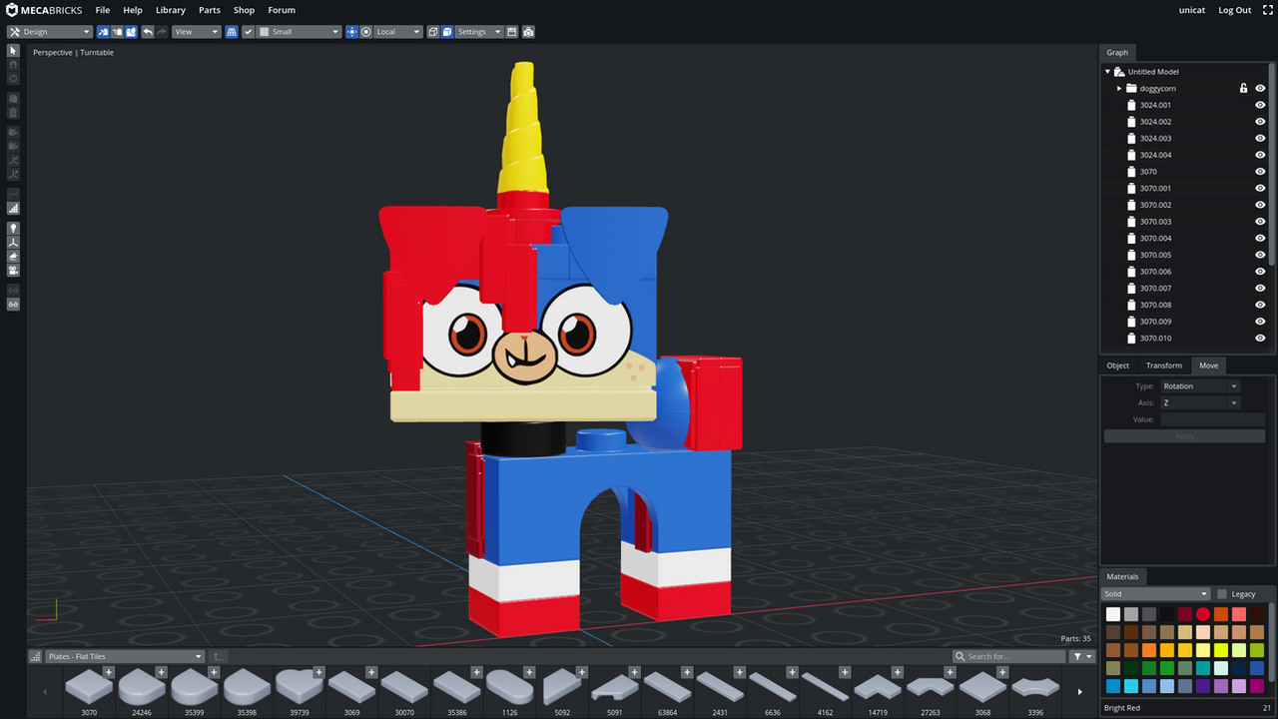Toggle visibility of doggycorn group

(1260, 88)
